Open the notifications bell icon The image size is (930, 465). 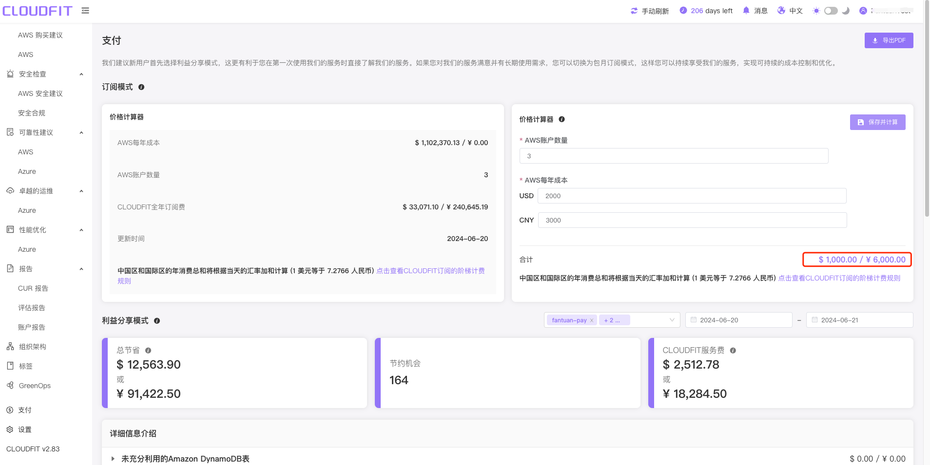click(x=746, y=10)
